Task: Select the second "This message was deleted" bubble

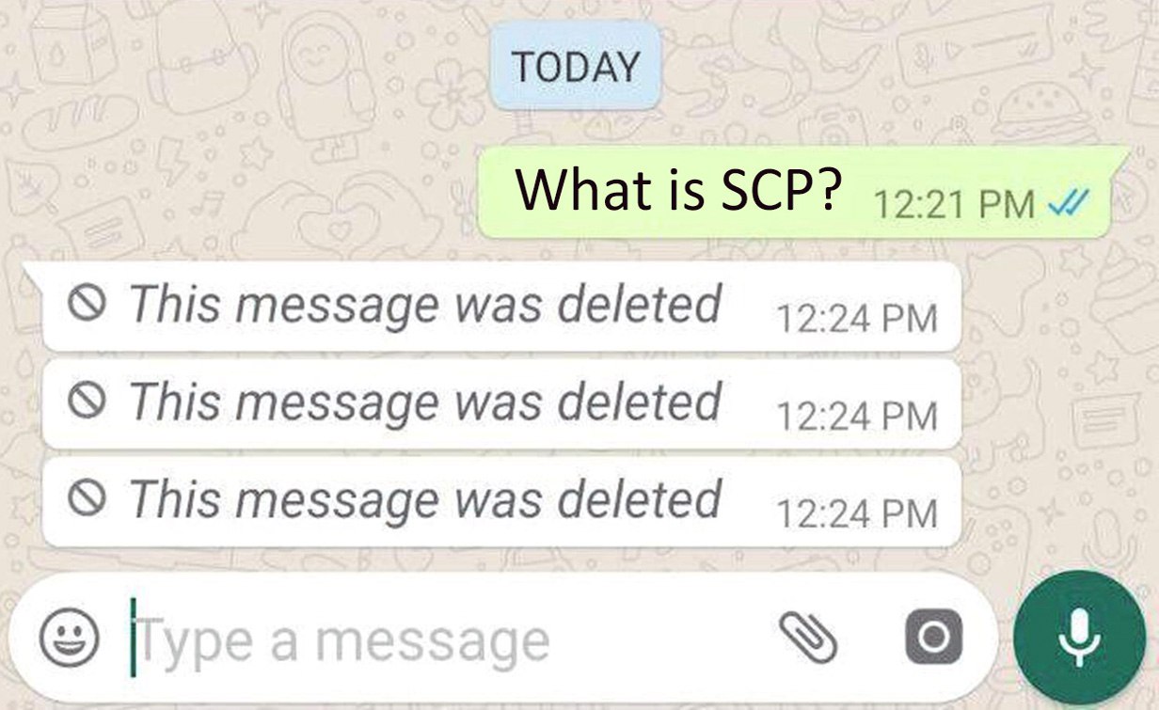Action: [x=501, y=403]
